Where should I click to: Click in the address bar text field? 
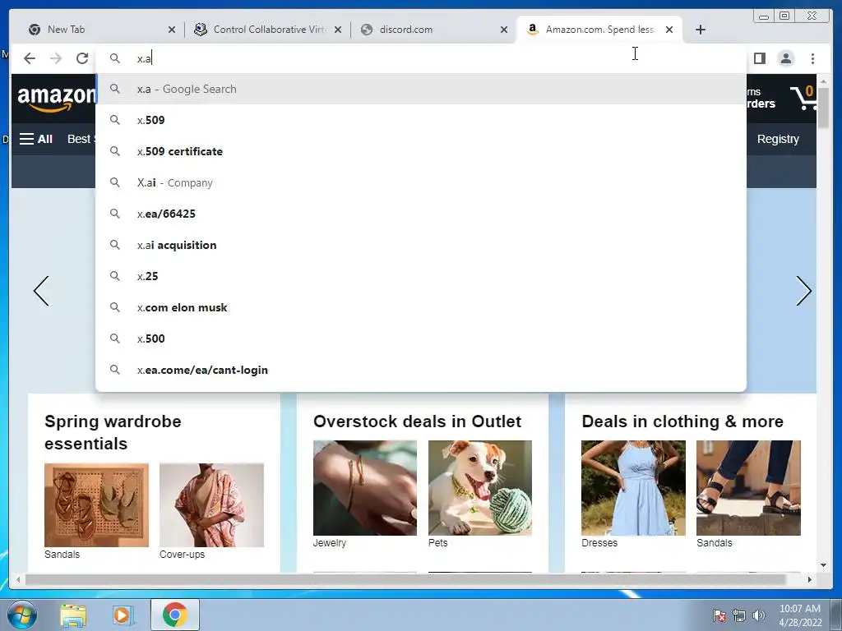[421, 58]
